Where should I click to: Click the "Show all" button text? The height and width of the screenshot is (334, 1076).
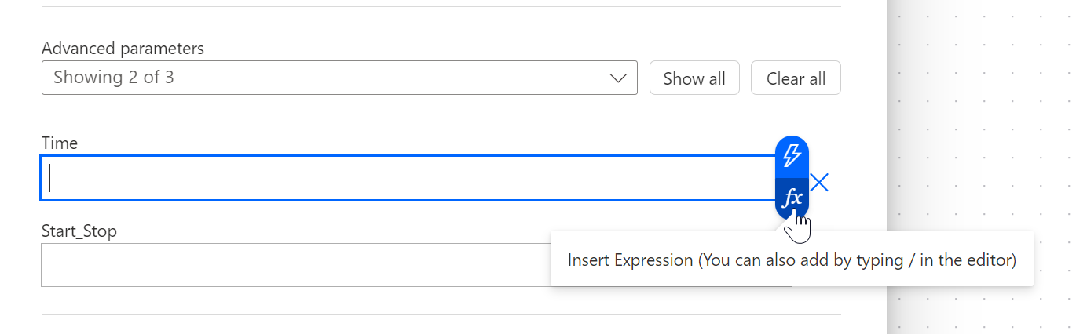tap(694, 78)
